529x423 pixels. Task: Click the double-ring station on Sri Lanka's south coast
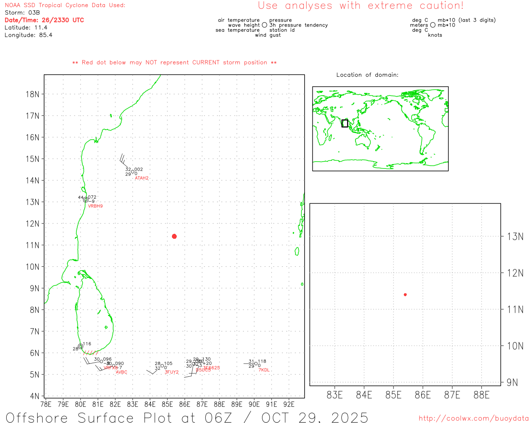coord(81,347)
